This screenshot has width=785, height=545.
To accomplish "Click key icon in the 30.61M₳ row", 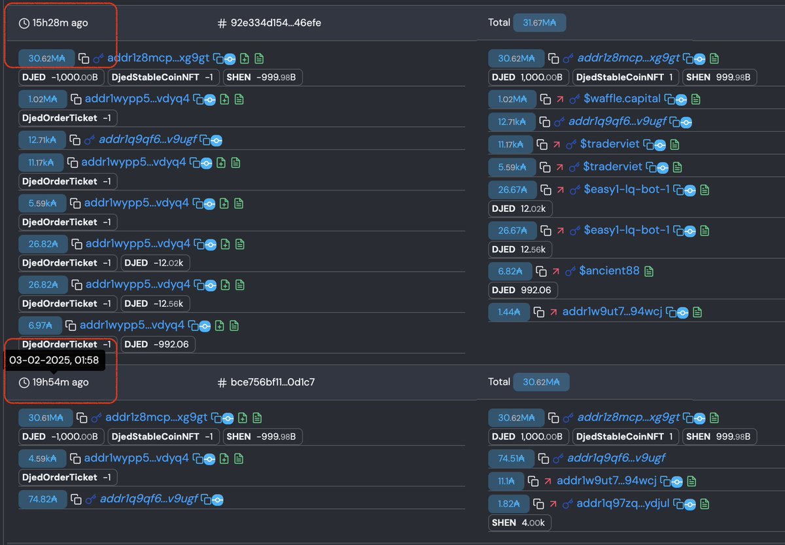I will (96, 417).
